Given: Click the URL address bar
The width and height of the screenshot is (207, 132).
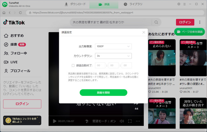Looking at the screenshot, I should coord(115,13).
